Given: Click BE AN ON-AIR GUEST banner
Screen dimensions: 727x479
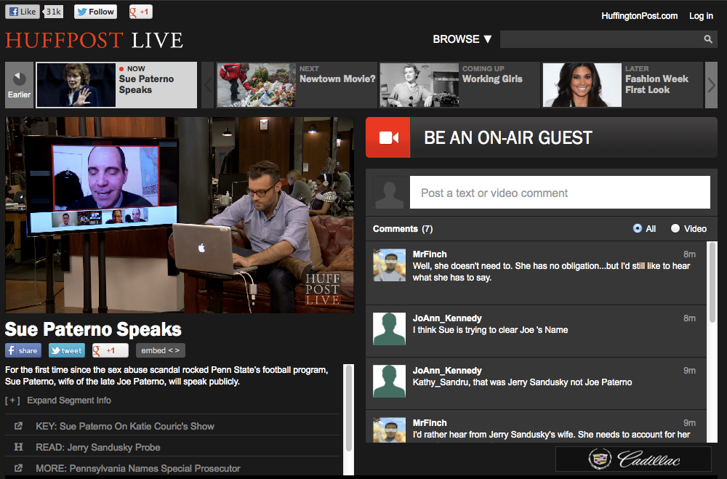Looking at the screenshot, I should 542,137.
